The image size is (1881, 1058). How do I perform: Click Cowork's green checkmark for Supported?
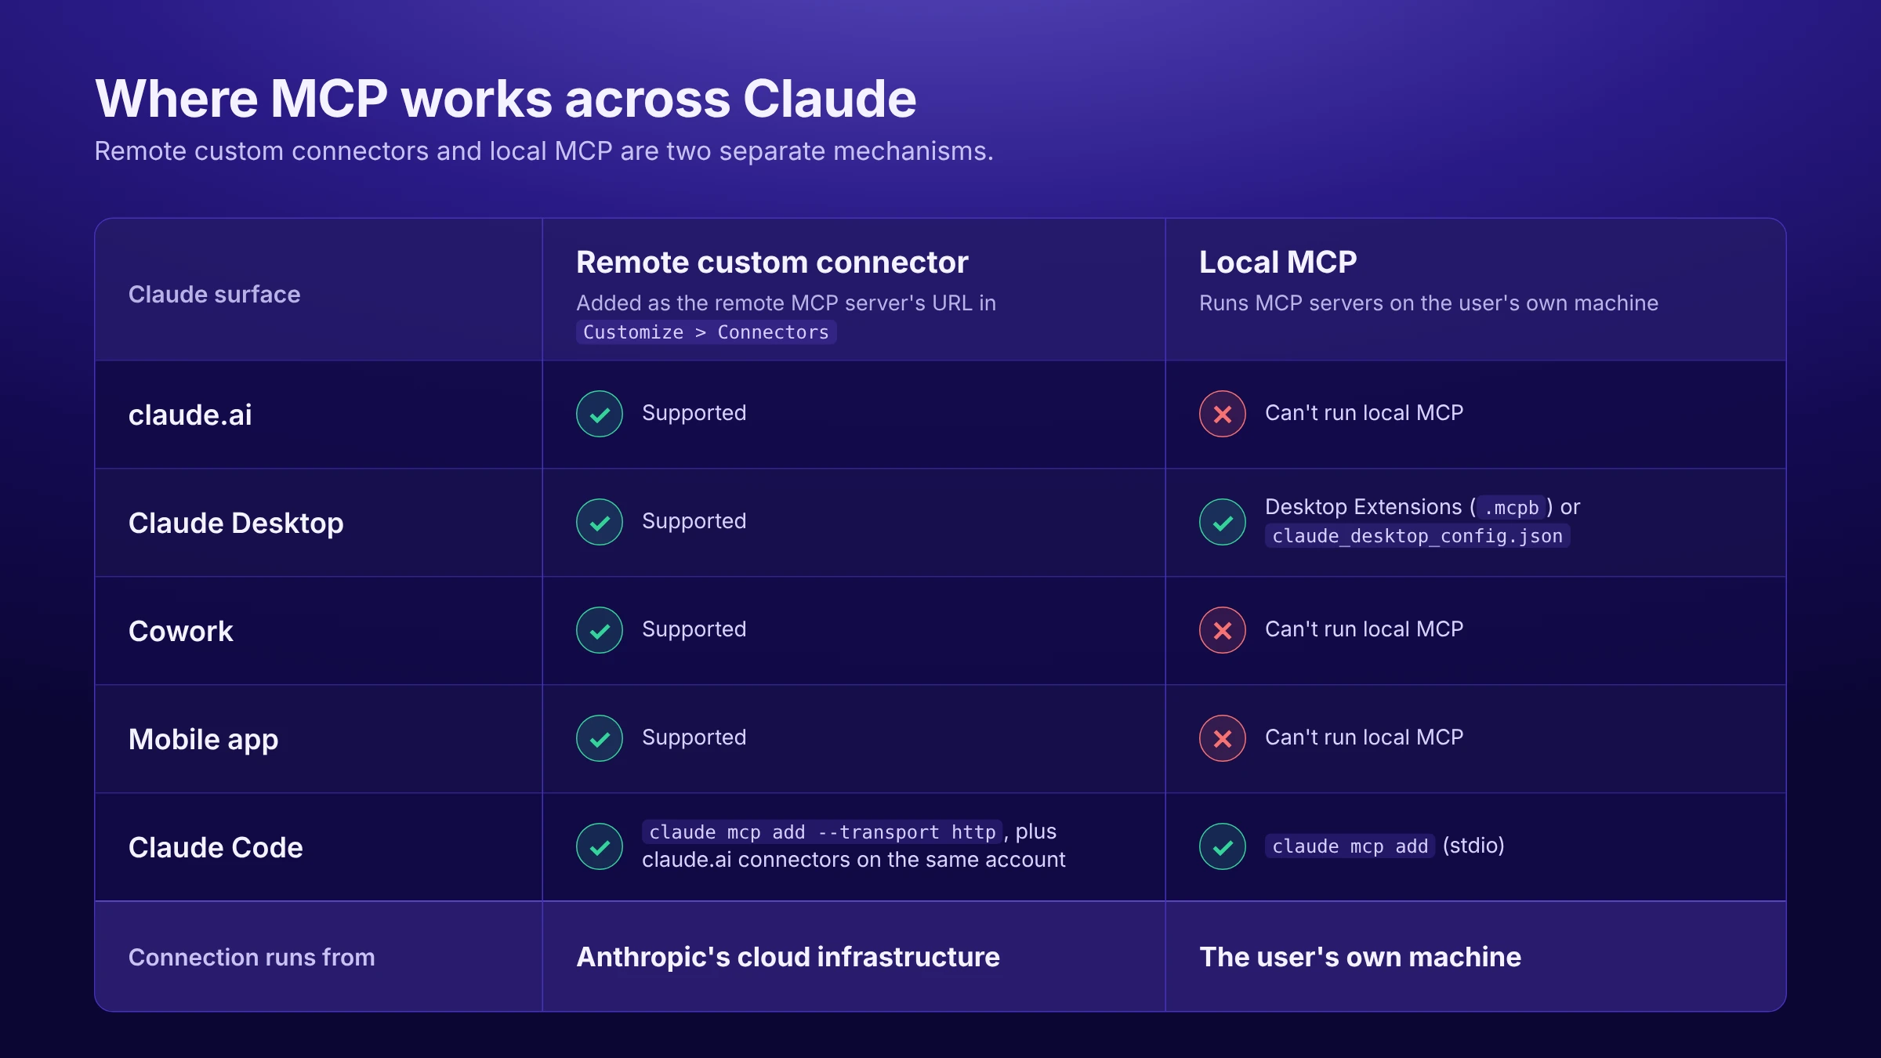[600, 630]
